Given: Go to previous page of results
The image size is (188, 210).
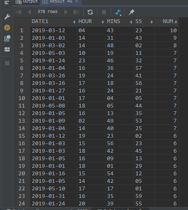Looking at the screenshot, I should pyautogui.click(x=29, y=12).
